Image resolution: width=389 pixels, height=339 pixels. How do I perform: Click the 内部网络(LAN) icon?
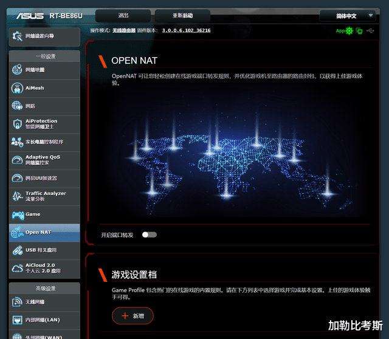17,320
